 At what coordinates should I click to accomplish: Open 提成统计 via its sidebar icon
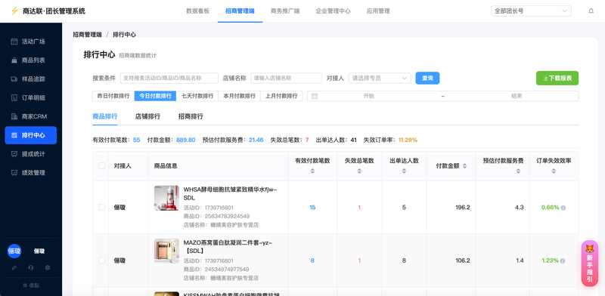point(14,154)
